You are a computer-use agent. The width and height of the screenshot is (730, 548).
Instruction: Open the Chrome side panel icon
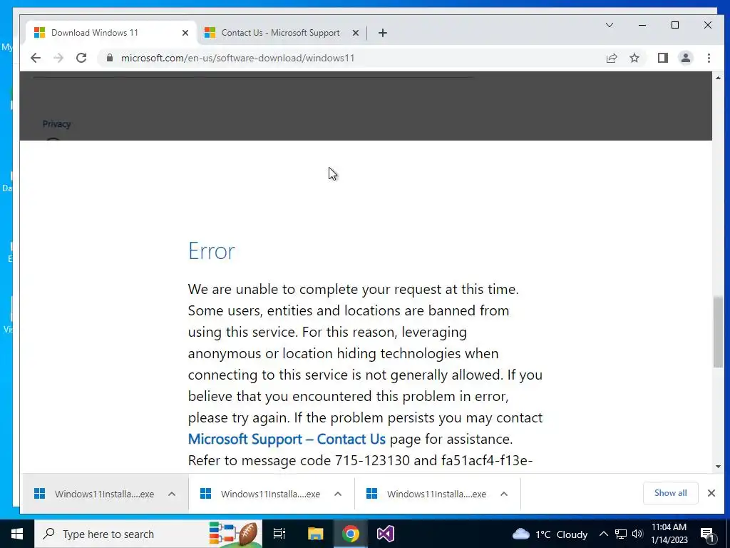click(x=663, y=58)
